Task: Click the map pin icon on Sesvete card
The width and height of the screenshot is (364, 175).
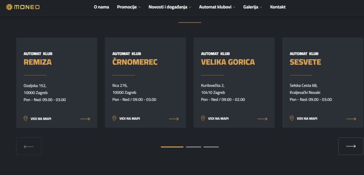Action: pyautogui.click(x=291, y=118)
